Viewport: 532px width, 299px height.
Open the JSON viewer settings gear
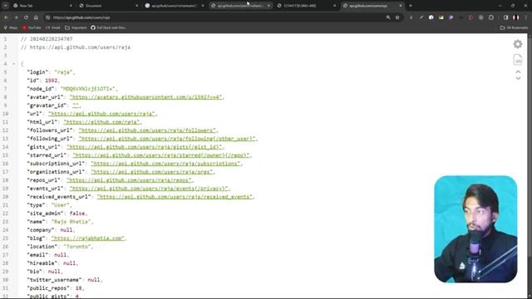(518, 44)
